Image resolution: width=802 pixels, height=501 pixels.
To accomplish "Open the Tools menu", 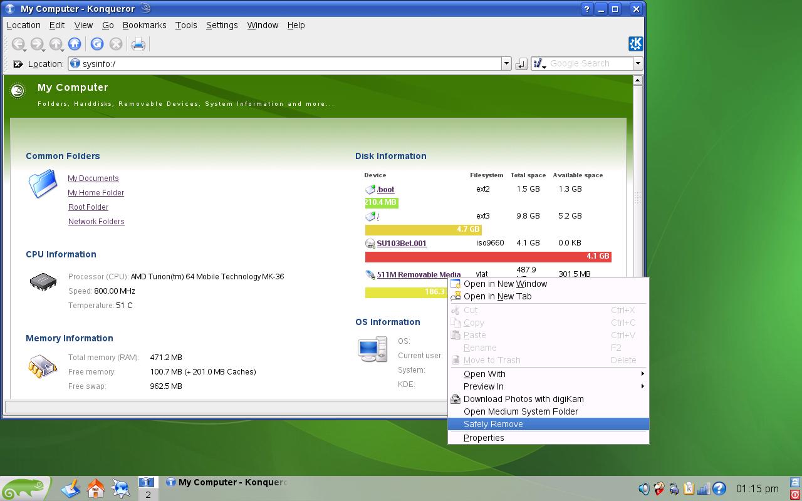I will coord(186,25).
